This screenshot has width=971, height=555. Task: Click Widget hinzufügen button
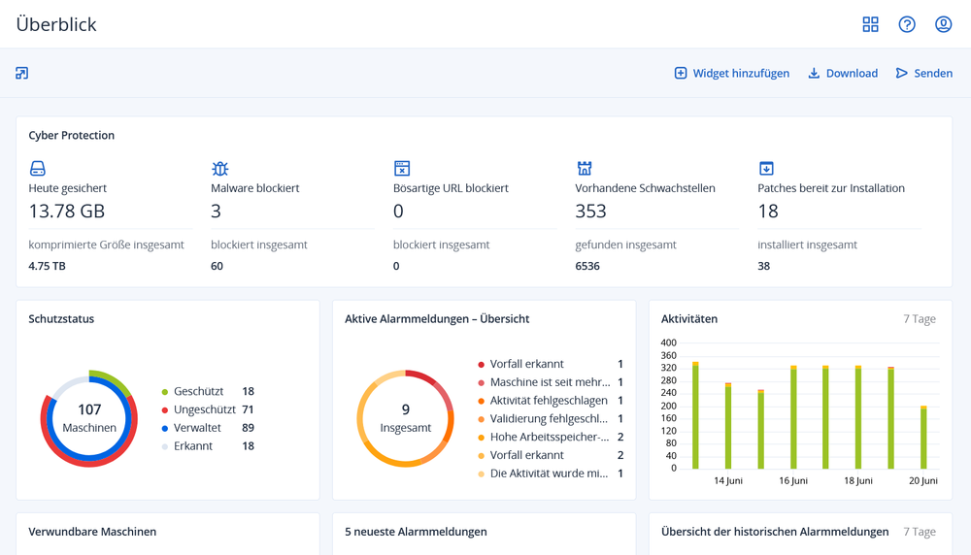click(x=732, y=73)
